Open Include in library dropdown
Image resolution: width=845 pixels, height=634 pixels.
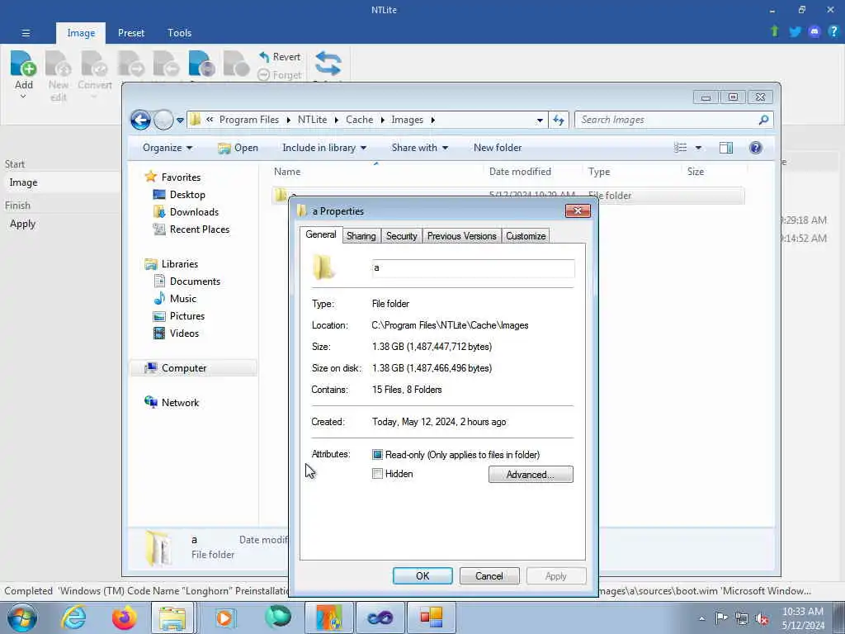(x=323, y=148)
